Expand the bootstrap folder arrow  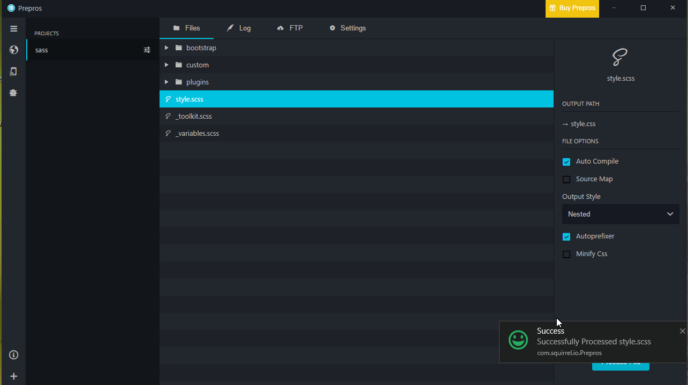tap(167, 48)
